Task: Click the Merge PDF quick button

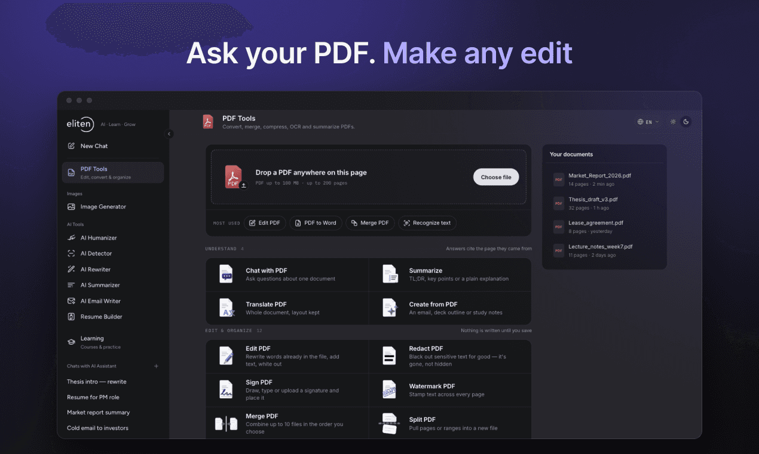Action: click(370, 223)
